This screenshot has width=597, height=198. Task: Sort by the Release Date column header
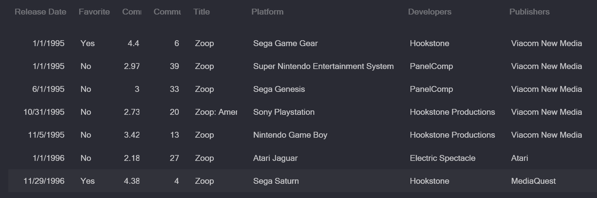[41, 12]
